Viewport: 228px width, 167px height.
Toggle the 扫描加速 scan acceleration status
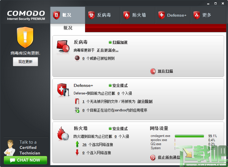click(x=120, y=42)
